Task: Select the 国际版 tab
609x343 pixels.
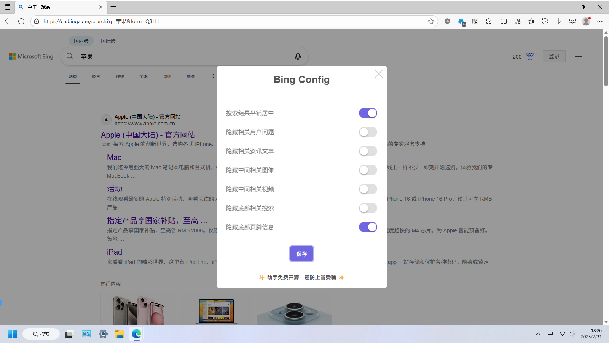Action: (108, 41)
